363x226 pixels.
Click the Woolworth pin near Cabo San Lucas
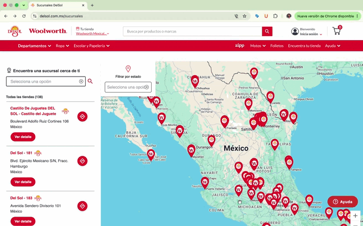pyautogui.click(x=151, y=154)
